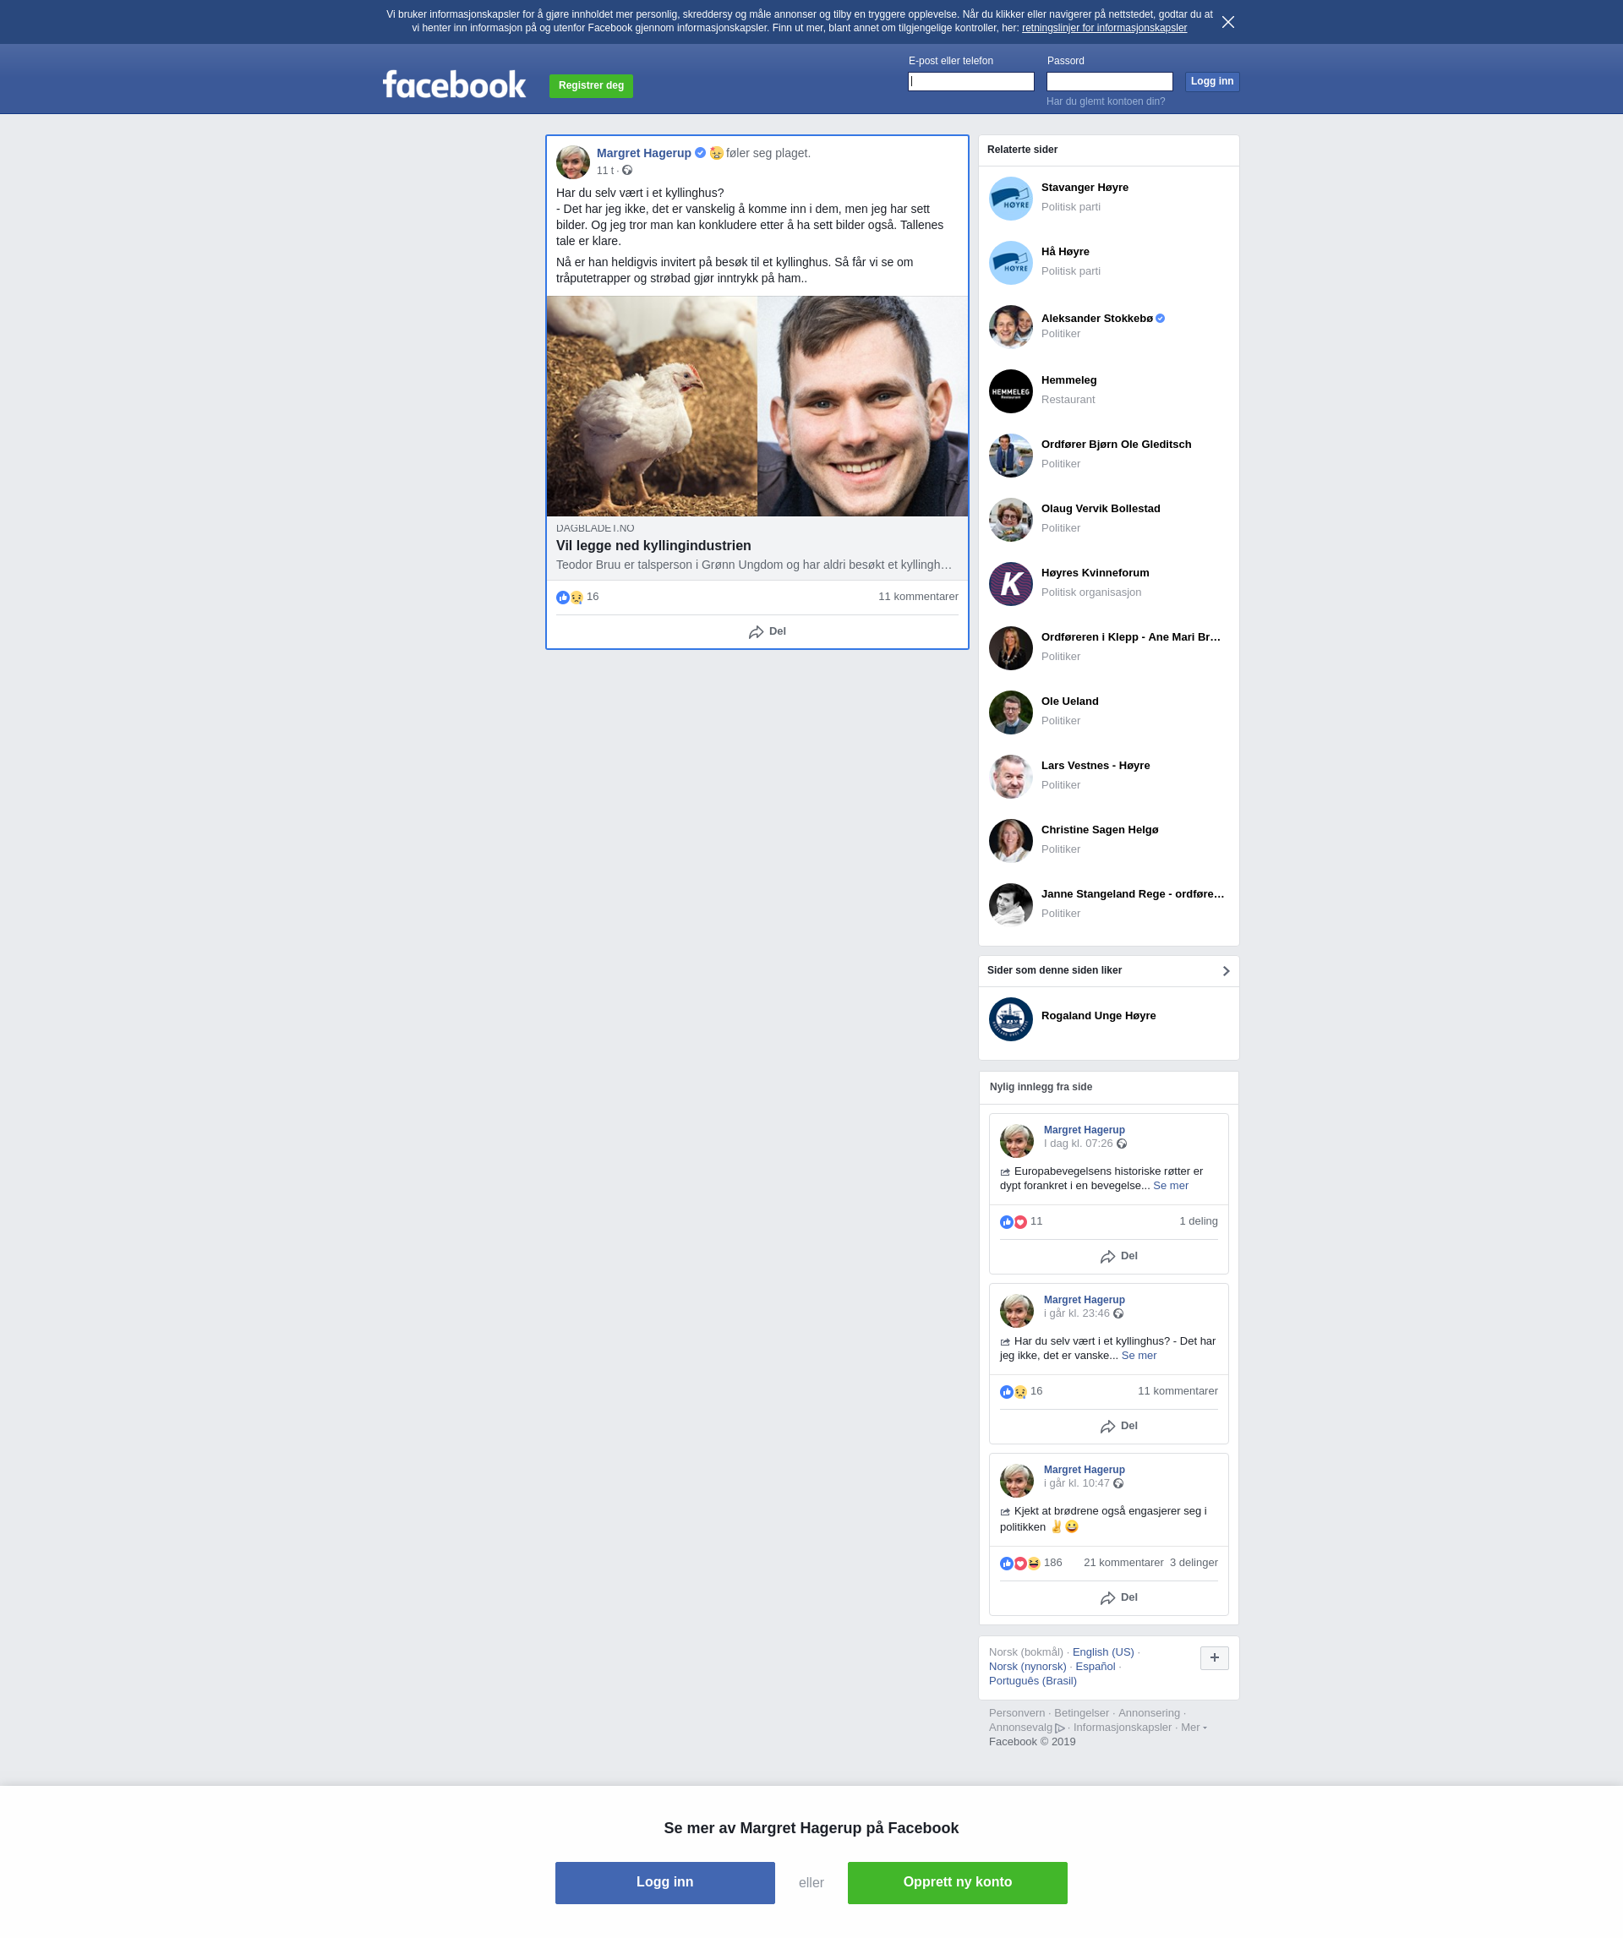Open Lars Vestnes - Høyre page
Screen dimensions: 1623x1938
(1096, 766)
